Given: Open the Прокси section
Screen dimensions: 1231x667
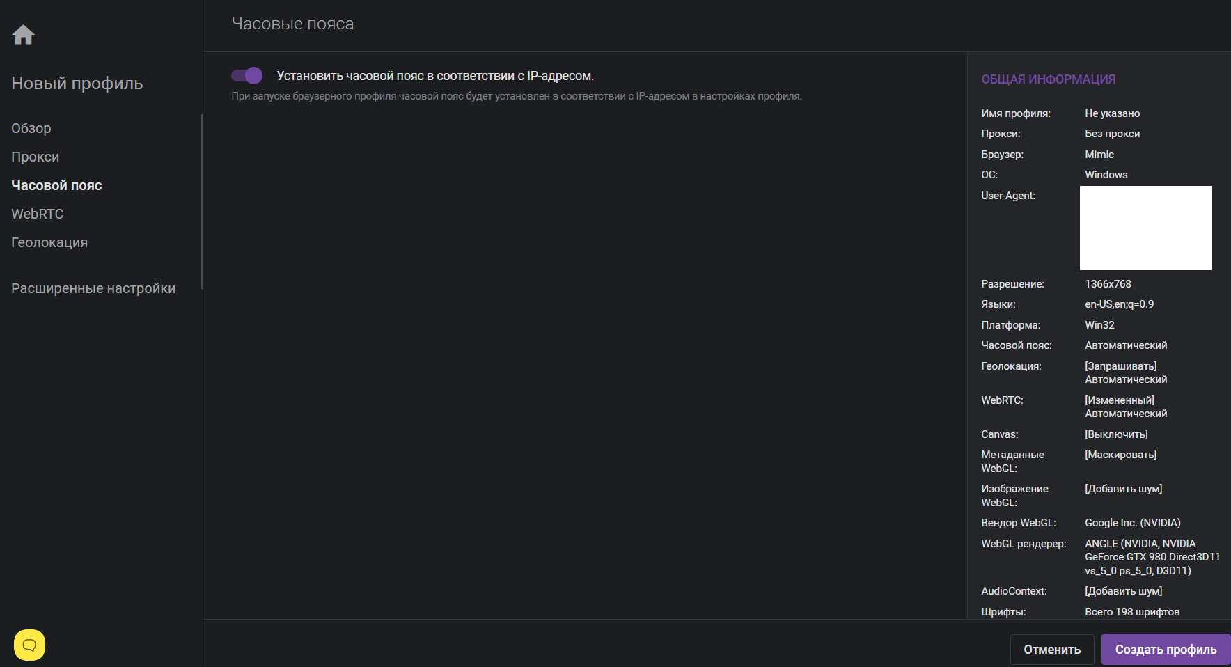Looking at the screenshot, I should (36, 157).
